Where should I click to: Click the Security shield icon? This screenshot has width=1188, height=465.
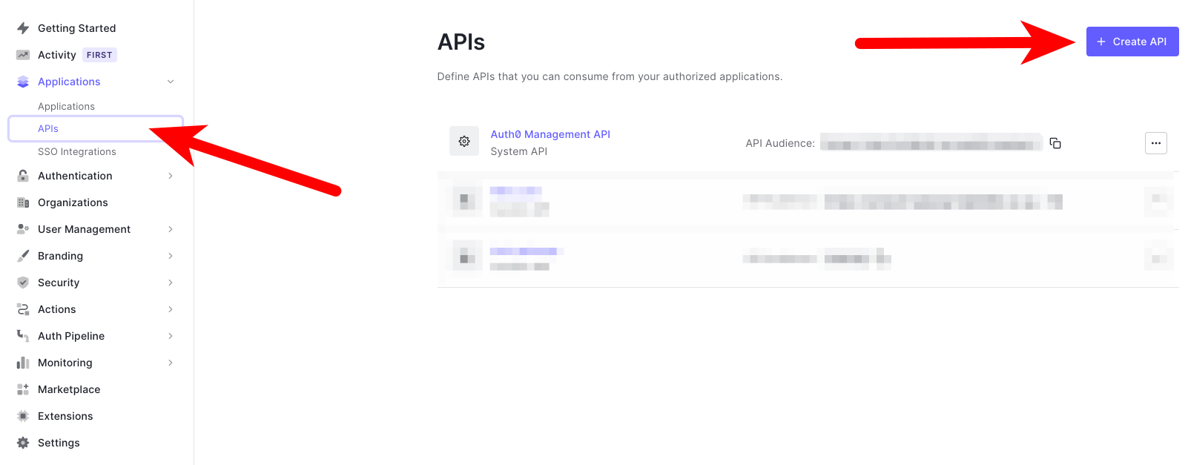pyautogui.click(x=23, y=283)
